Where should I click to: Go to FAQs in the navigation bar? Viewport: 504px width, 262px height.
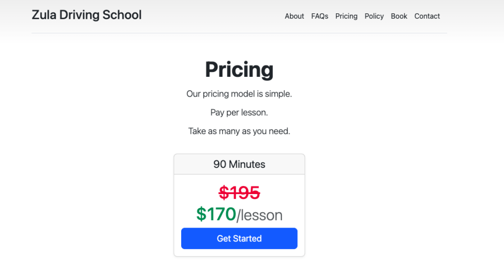319,16
